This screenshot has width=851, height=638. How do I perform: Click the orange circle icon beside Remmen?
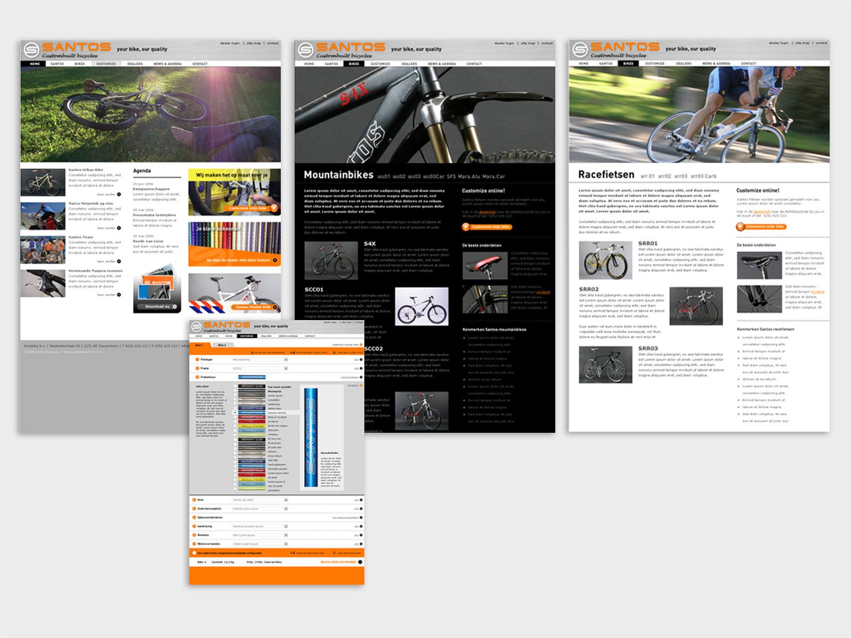(194, 535)
